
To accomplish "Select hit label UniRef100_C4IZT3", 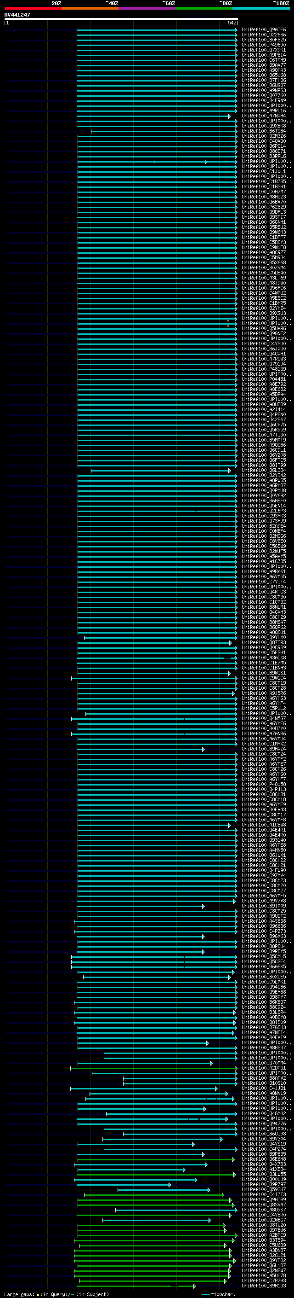I will click(264, 1195).
